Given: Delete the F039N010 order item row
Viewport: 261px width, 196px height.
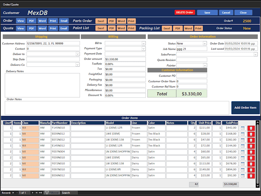Looking at the screenshot, I should coord(251,158).
